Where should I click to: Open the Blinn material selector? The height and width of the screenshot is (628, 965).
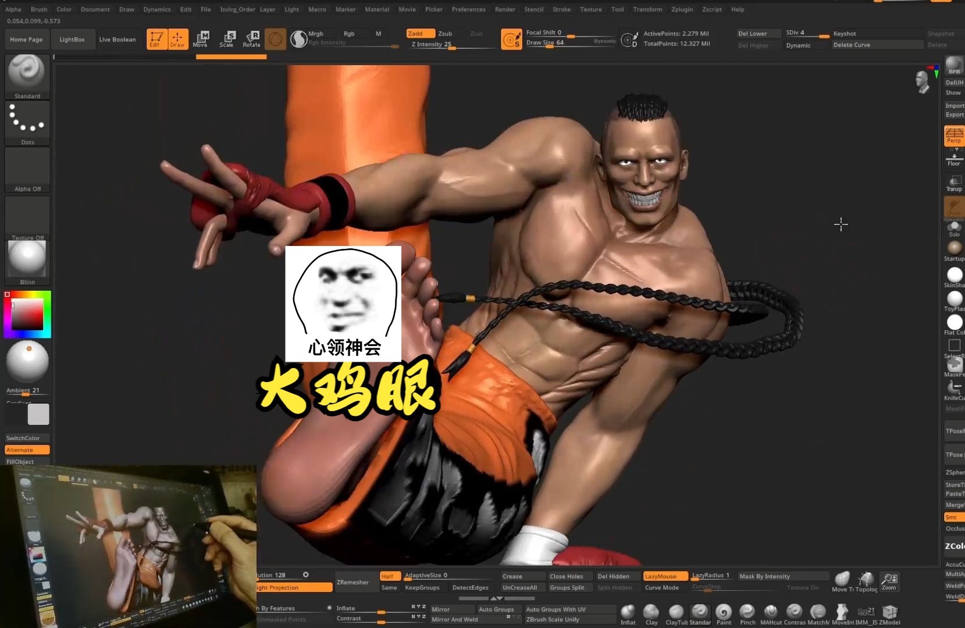[27, 263]
